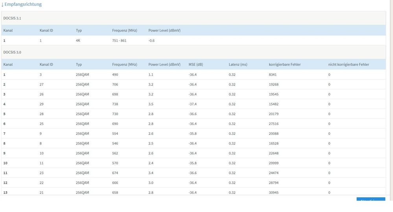Click frequency 690 cell
The width and height of the screenshot is (393, 212).
click(115, 124)
